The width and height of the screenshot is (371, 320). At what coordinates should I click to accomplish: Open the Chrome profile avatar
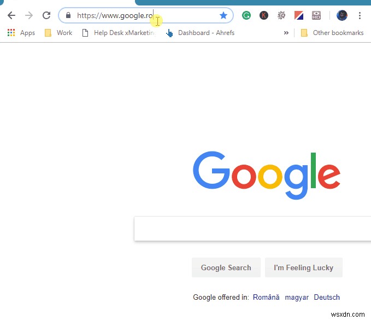341,16
